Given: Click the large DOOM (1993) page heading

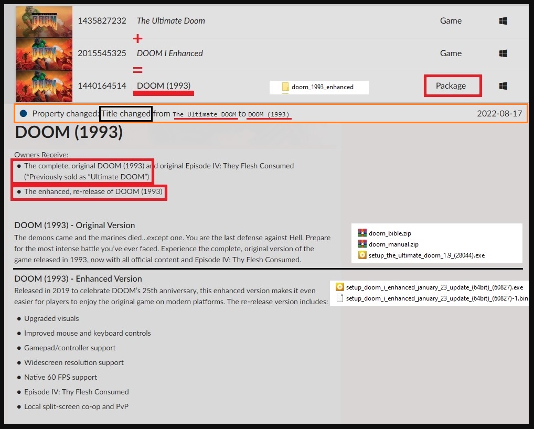Looking at the screenshot, I should [69, 132].
